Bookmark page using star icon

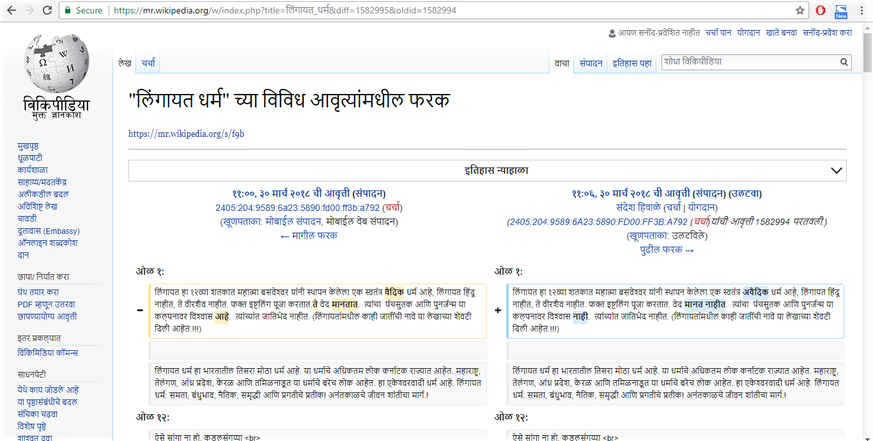(800, 10)
